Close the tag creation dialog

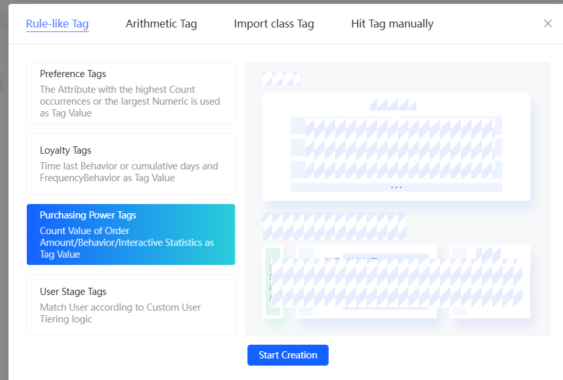tap(548, 24)
